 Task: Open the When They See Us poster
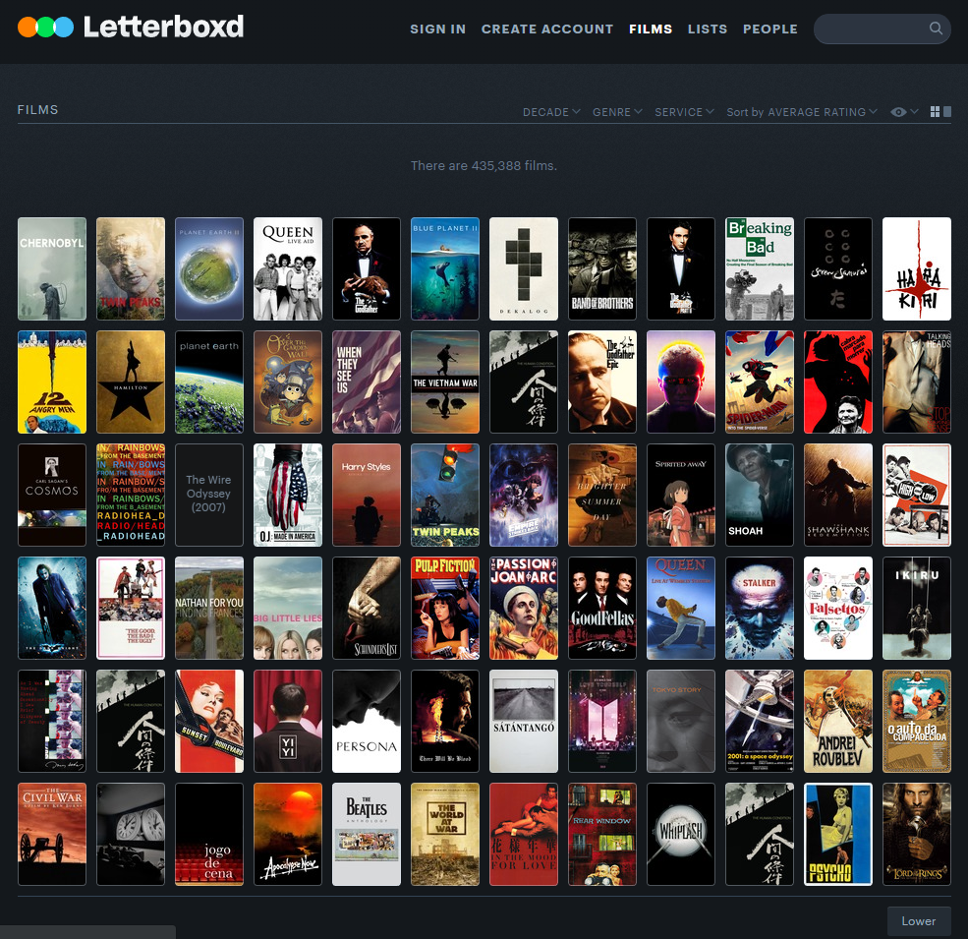point(367,381)
